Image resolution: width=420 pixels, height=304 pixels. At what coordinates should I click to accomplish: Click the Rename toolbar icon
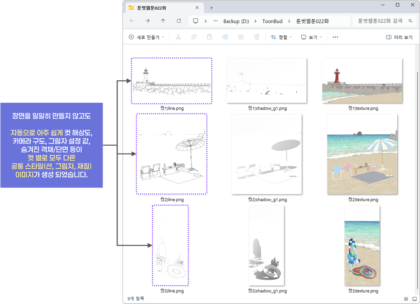point(225,38)
